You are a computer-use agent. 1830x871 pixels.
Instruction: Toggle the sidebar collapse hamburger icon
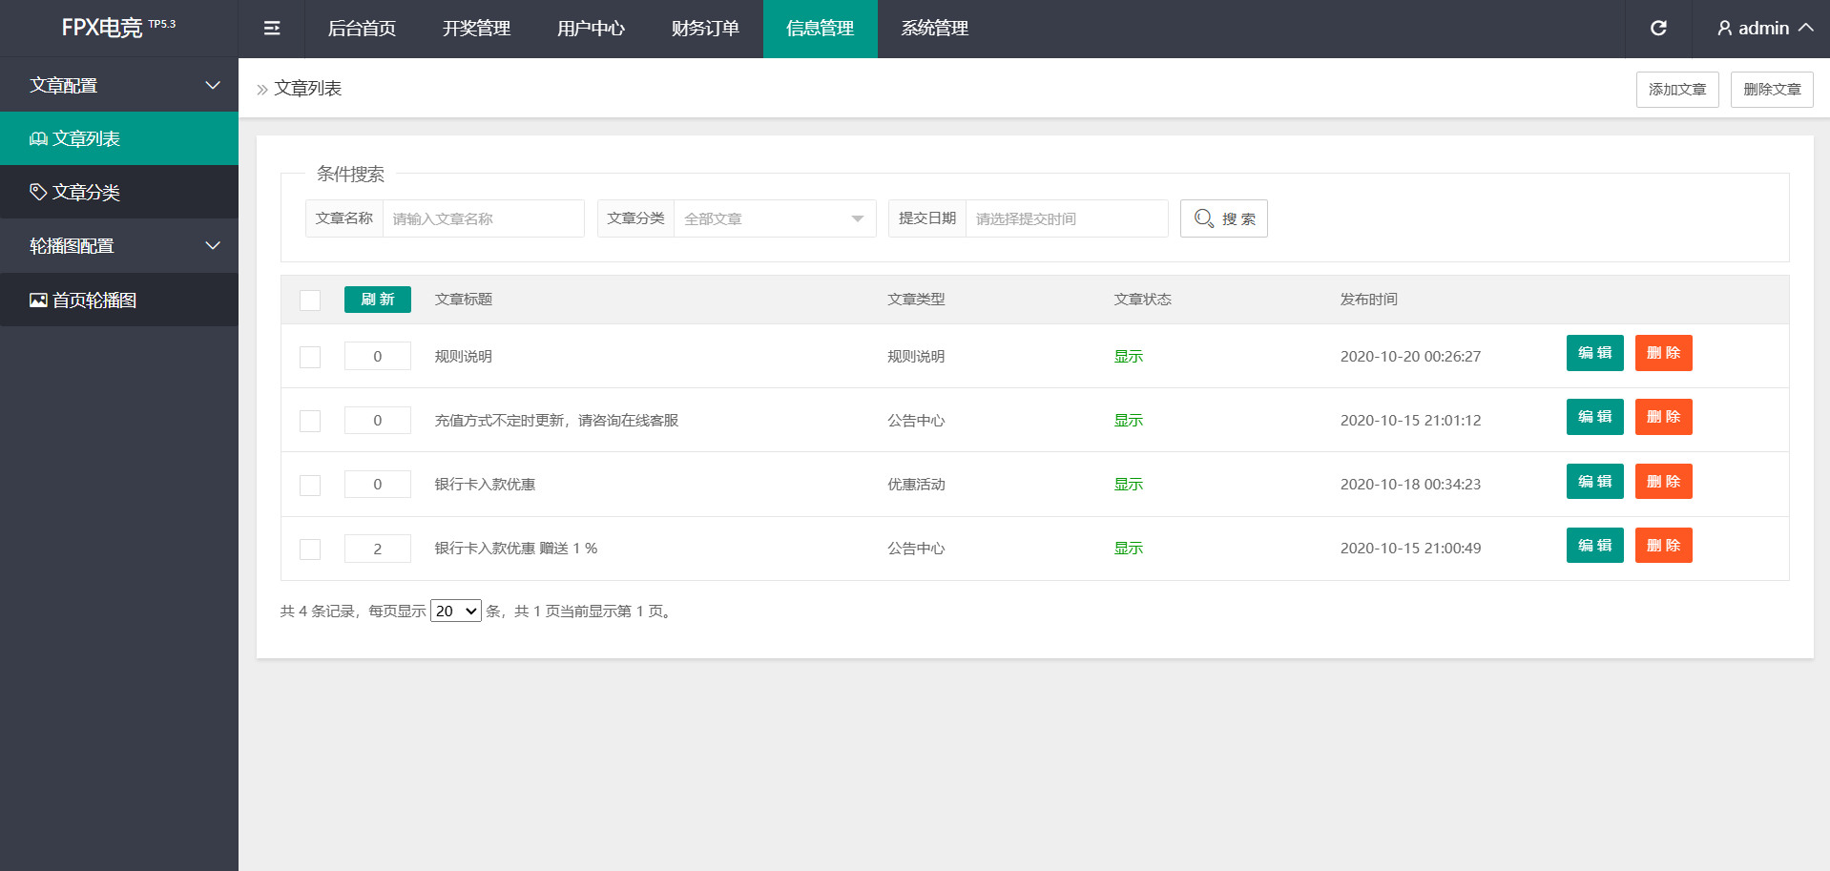[x=272, y=29]
